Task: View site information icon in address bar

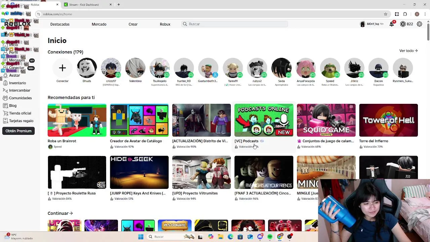Action: pos(39,14)
